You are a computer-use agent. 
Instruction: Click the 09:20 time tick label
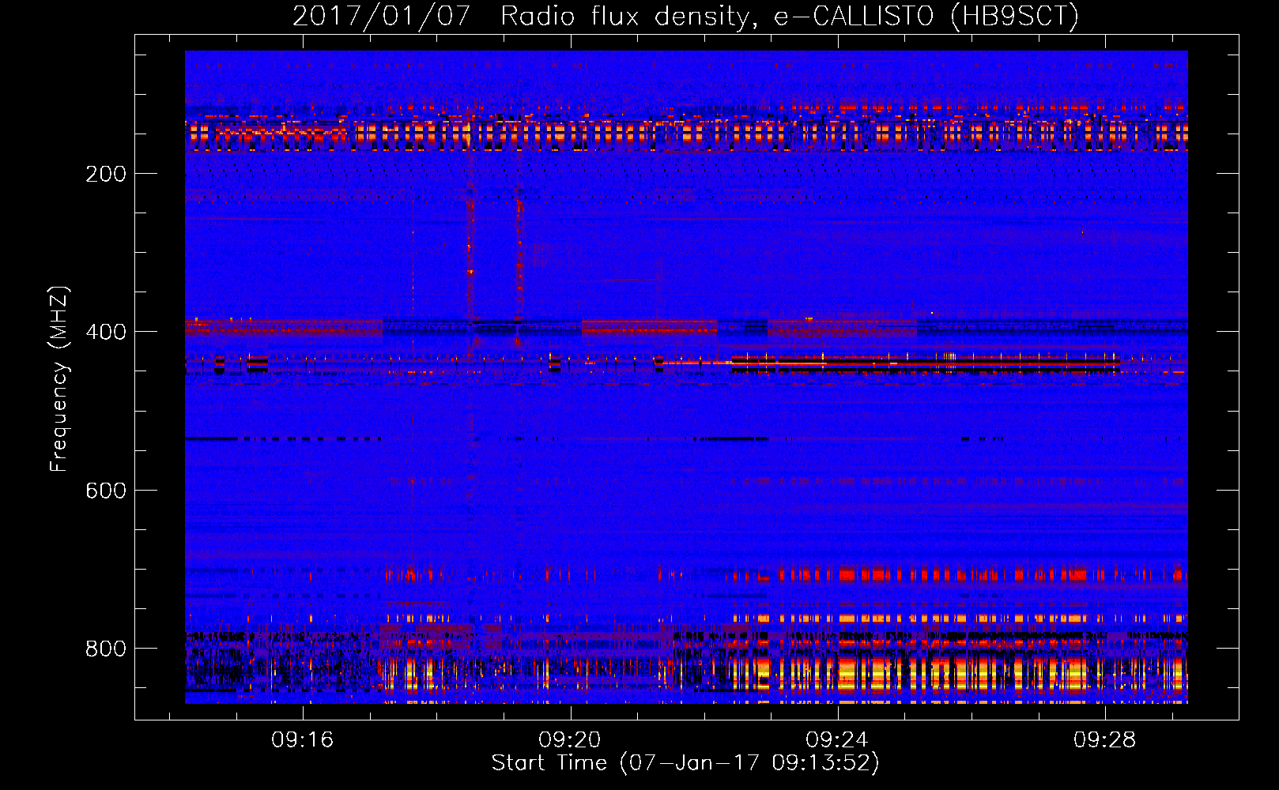click(570, 739)
